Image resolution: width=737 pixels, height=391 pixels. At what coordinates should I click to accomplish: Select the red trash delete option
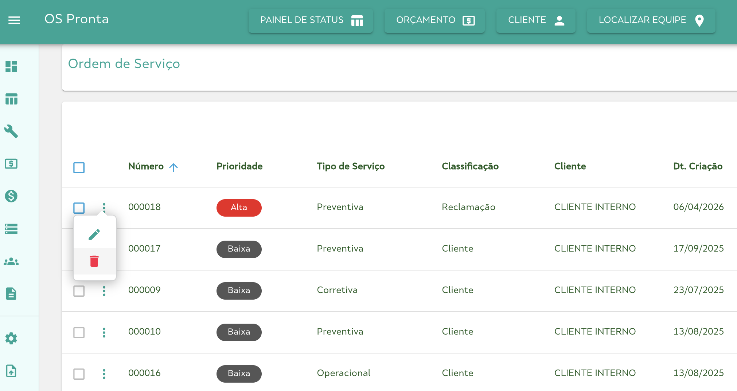pos(94,261)
